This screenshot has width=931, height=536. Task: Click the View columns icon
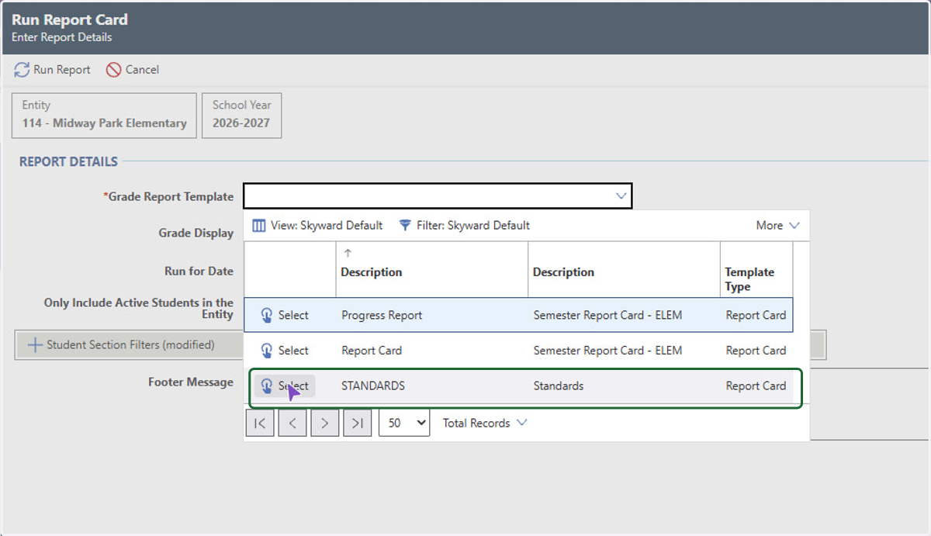[x=259, y=225]
